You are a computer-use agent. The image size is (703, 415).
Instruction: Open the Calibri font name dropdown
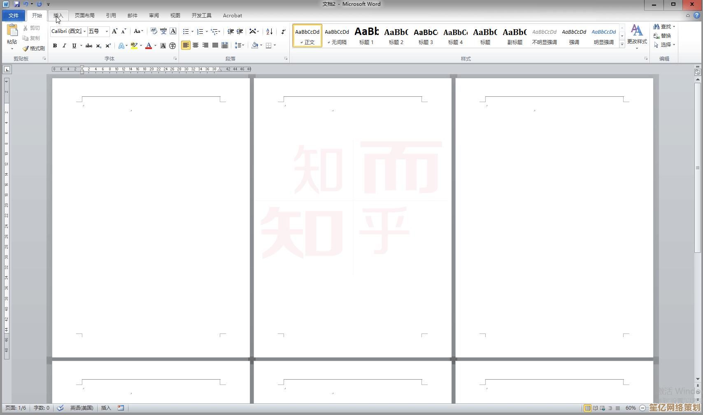[85, 31]
